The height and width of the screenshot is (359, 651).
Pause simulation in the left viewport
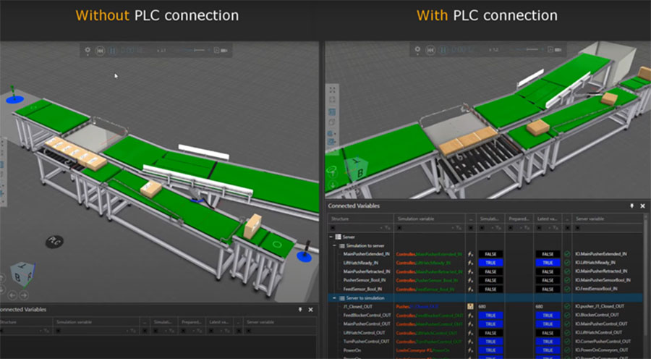pos(111,51)
